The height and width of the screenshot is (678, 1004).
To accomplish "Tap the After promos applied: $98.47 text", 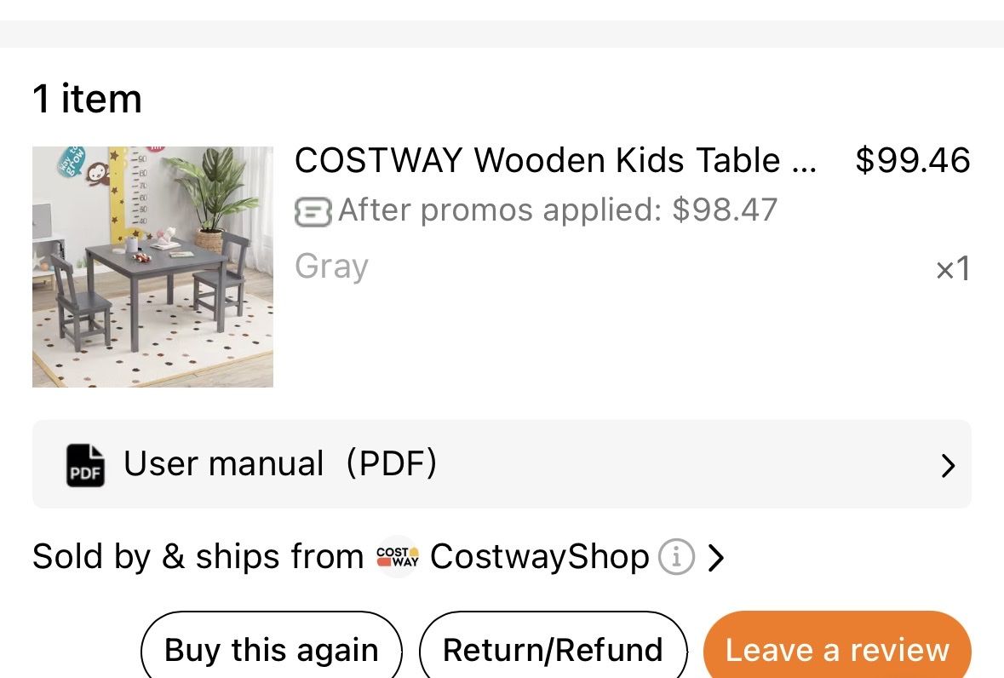I will point(558,210).
